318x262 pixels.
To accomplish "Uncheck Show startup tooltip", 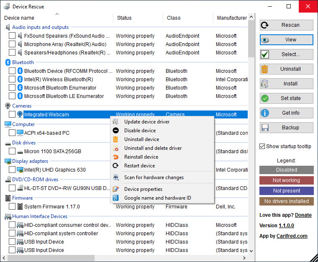I will click(x=262, y=146).
